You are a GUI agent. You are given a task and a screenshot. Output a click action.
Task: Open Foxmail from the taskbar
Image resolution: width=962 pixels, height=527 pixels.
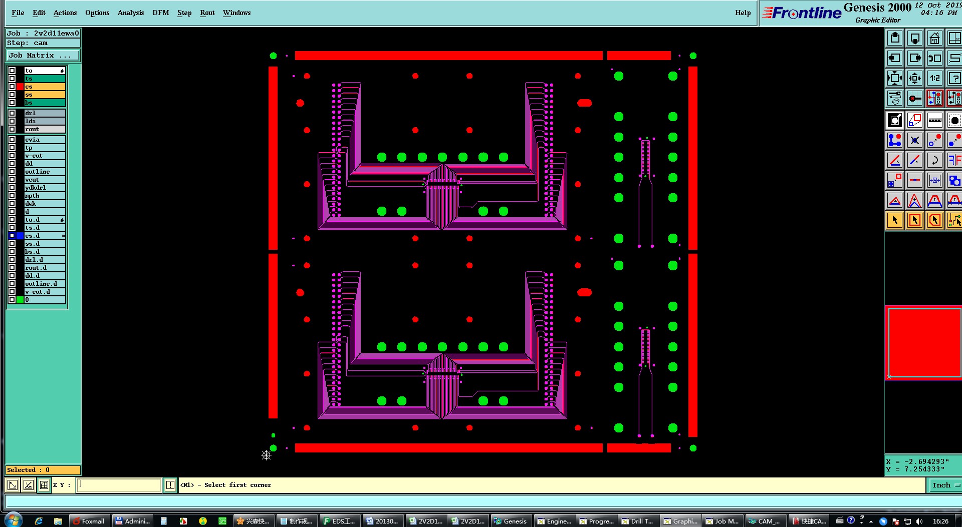click(x=89, y=521)
